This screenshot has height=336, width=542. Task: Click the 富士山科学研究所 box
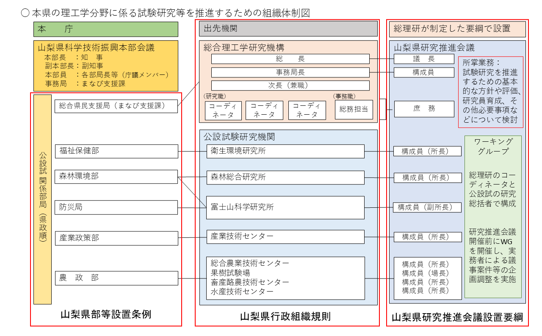pyautogui.click(x=285, y=207)
